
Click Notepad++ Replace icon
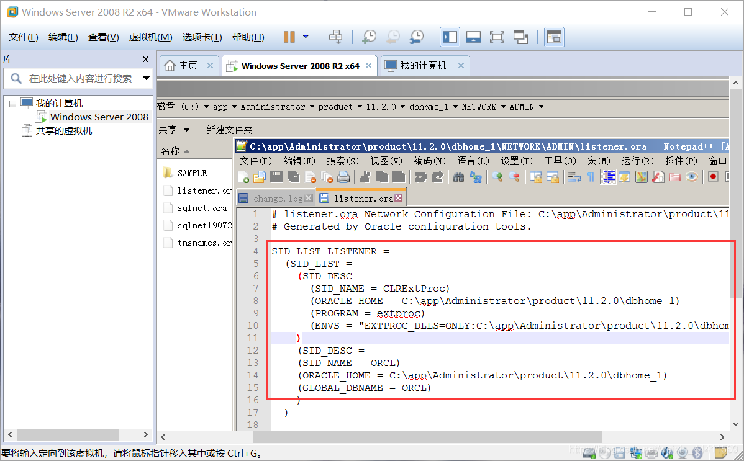(476, 177)
